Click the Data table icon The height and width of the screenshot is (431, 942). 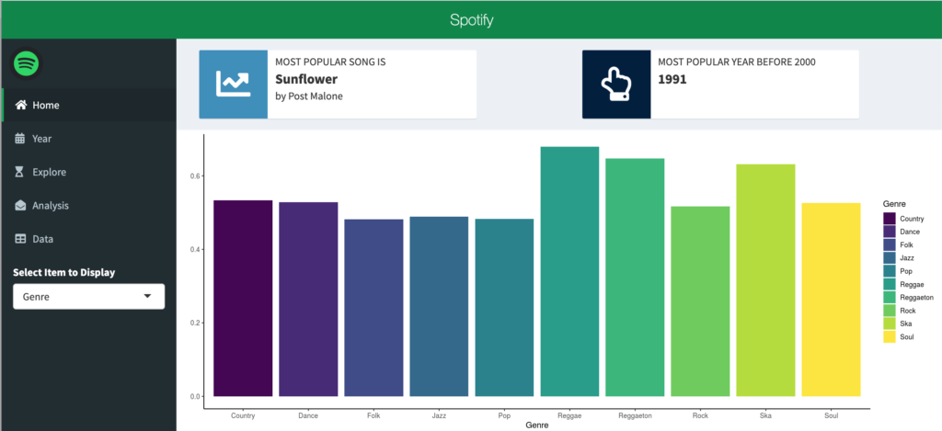(20, 239)
